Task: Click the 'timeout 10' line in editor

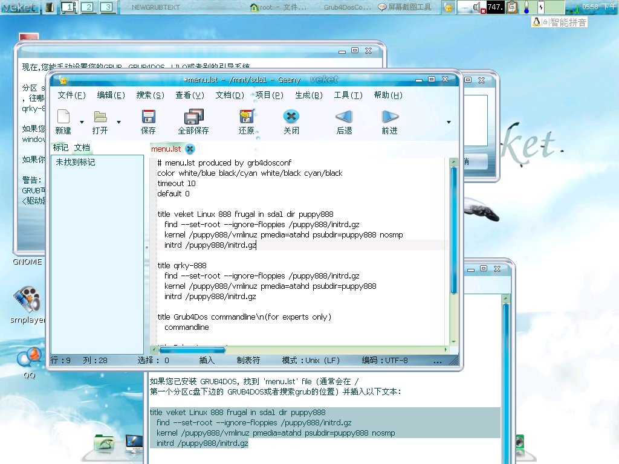Action: (x=177, y=184)
